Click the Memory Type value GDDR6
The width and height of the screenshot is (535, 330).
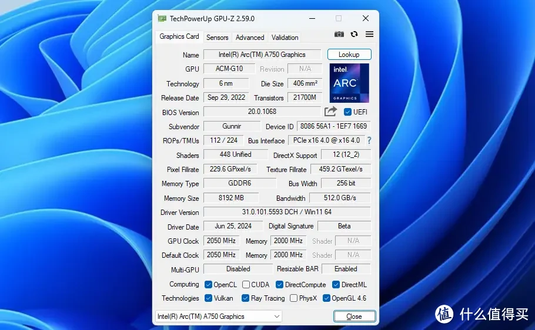[x=239, y=183]
